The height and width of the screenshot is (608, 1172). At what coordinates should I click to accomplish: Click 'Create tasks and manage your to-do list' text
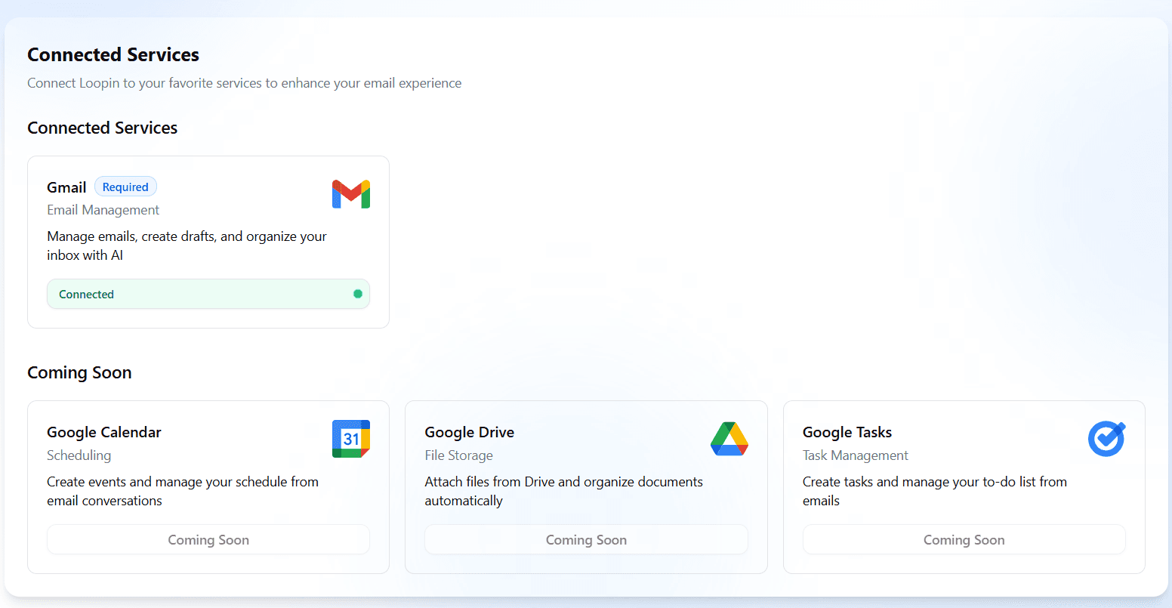point(934,491)
